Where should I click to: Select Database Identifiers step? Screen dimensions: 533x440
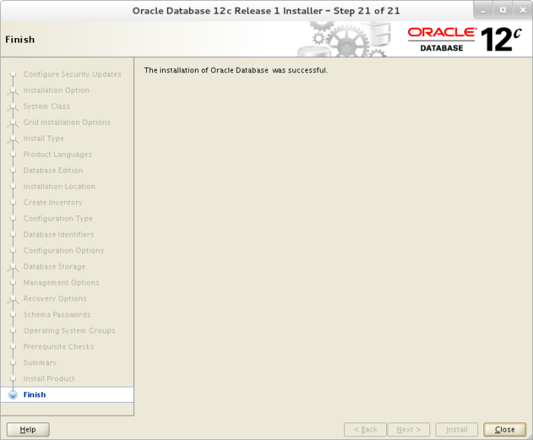pos(59,234)
